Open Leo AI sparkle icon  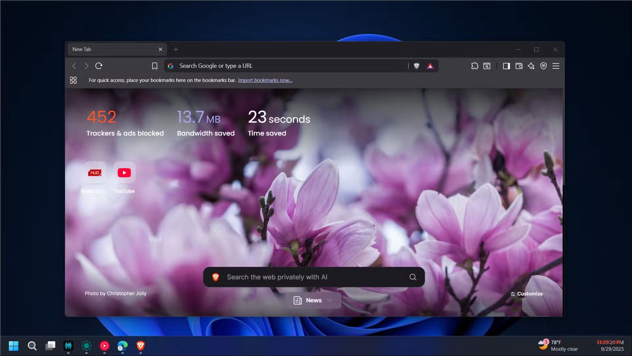coord(531,66)
